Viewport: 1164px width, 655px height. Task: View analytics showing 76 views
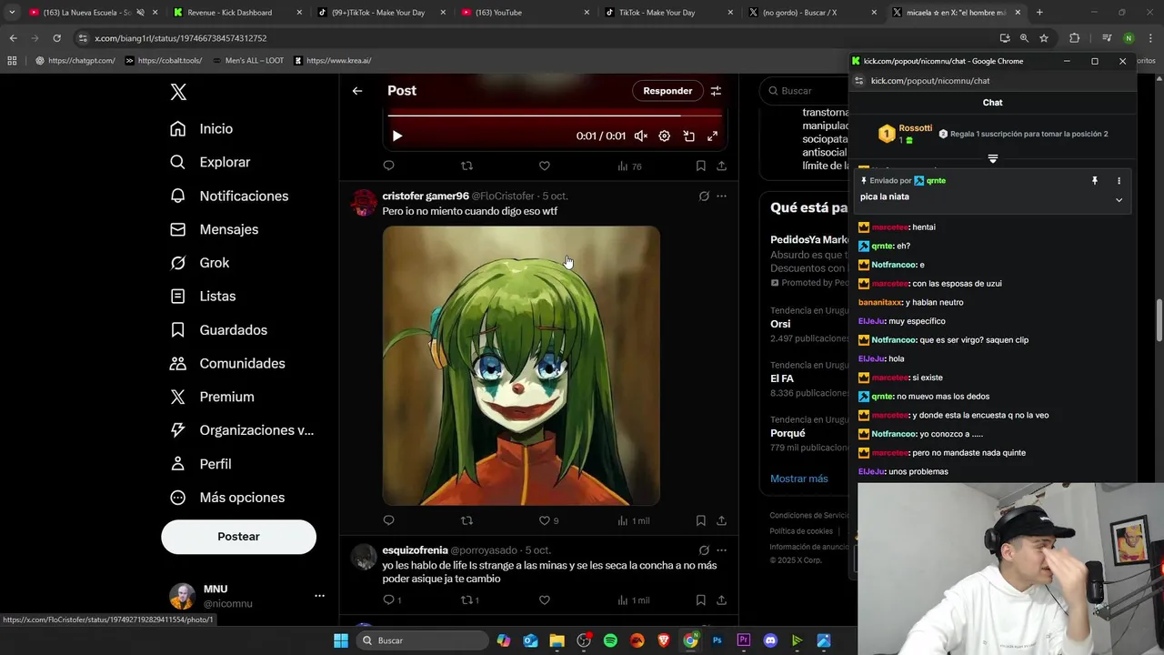[629, 166]
